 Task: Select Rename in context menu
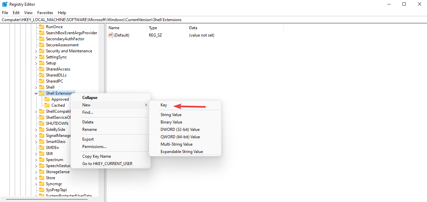[x=111, y=130]
